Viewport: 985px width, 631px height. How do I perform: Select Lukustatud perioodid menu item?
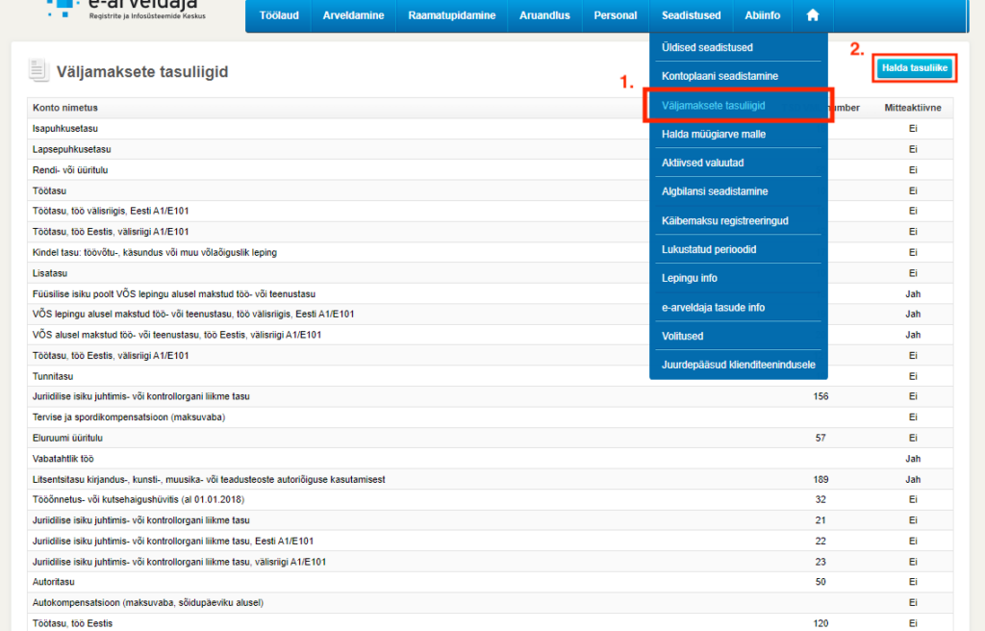pyautogui.click(x=709, y=249)
